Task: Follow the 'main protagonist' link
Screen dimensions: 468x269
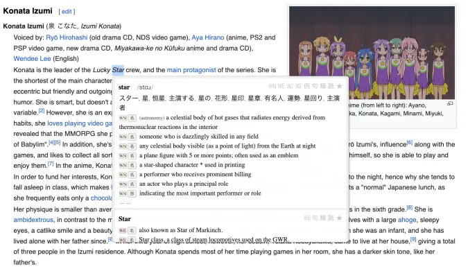Action: coord(191,70)
